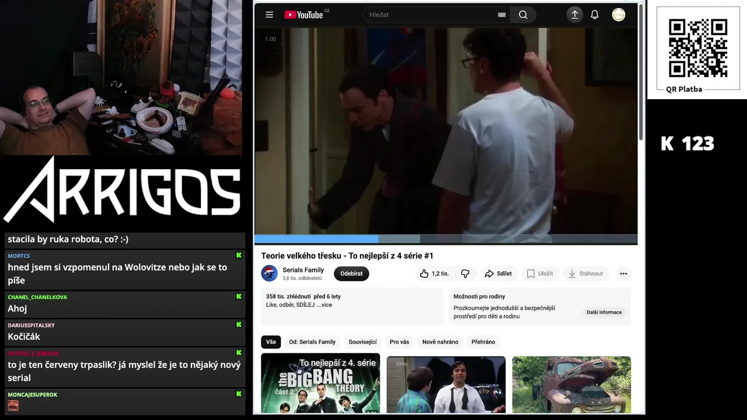This screenshot has width=747, height=420.
Task: Select the Přehráno filter chip
Action: pyautogui.click(x=483, y=342)
